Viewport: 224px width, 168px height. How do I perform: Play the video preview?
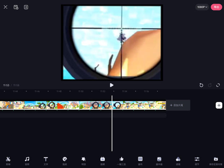click(111, 85)
